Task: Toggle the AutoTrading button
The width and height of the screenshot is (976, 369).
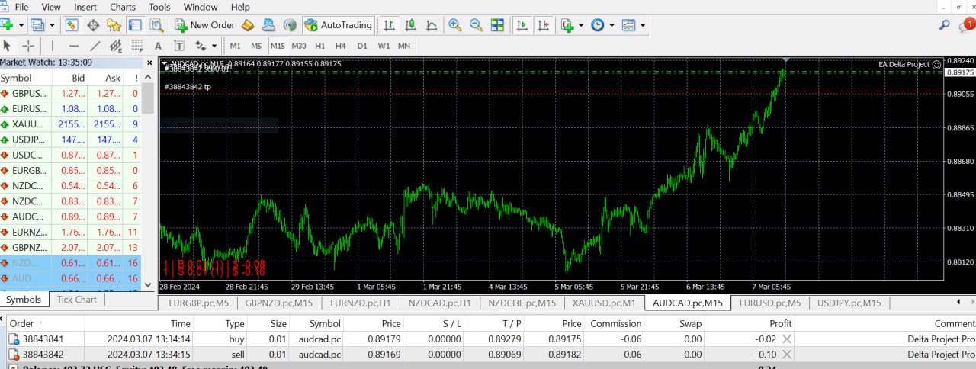Action: click(338, 25)
